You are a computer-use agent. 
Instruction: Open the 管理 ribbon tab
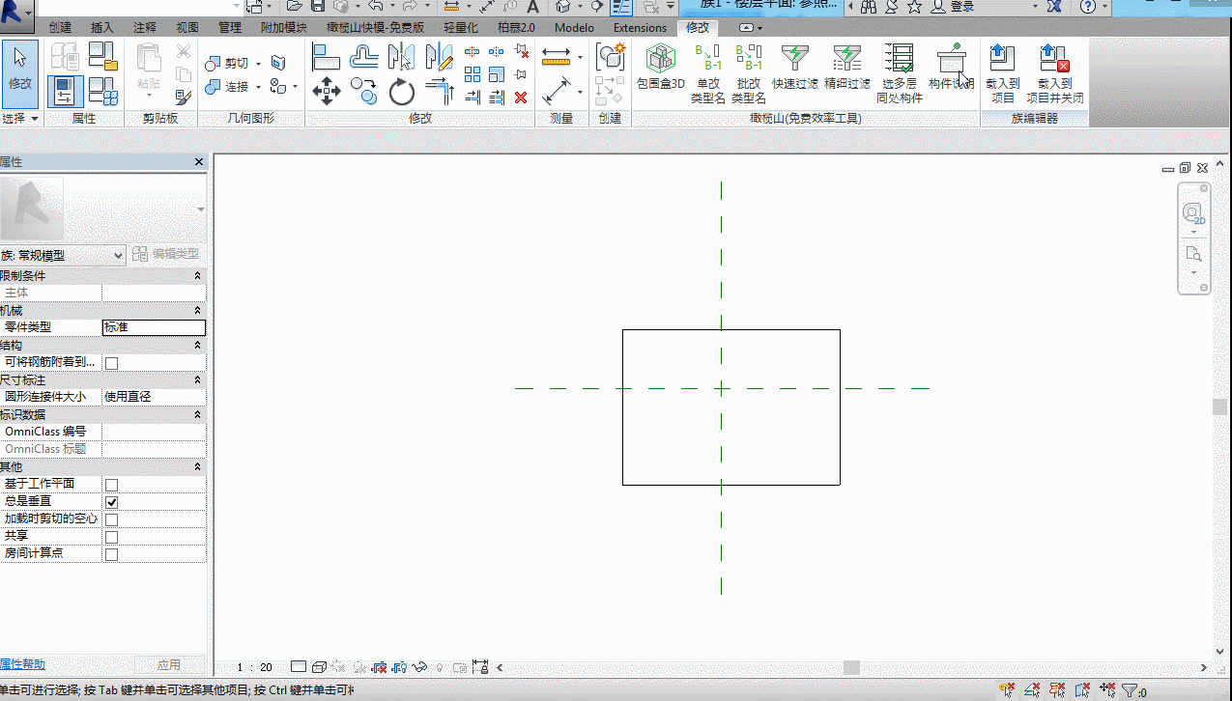coord(230,27)
